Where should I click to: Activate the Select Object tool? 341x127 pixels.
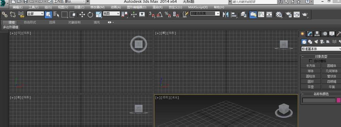tap(48, 15)
